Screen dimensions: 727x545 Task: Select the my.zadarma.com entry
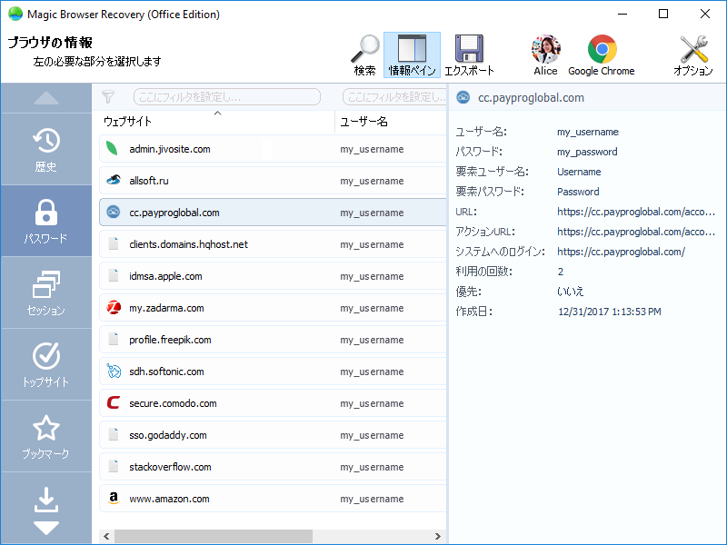click(274, 308)
